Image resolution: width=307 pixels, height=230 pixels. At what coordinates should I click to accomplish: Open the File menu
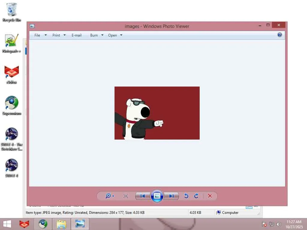37,35
